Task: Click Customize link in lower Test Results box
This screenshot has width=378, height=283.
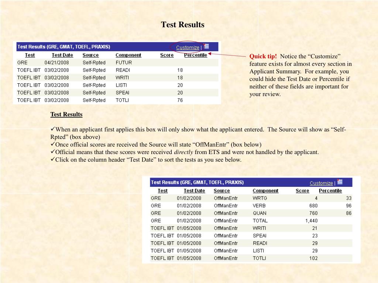Action: click(x=321, y=183)
